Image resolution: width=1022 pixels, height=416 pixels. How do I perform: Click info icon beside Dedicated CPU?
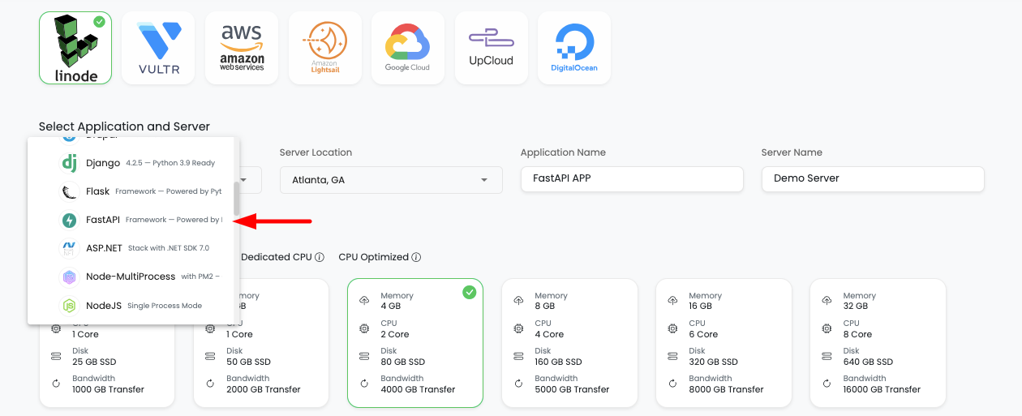point(320,257)
